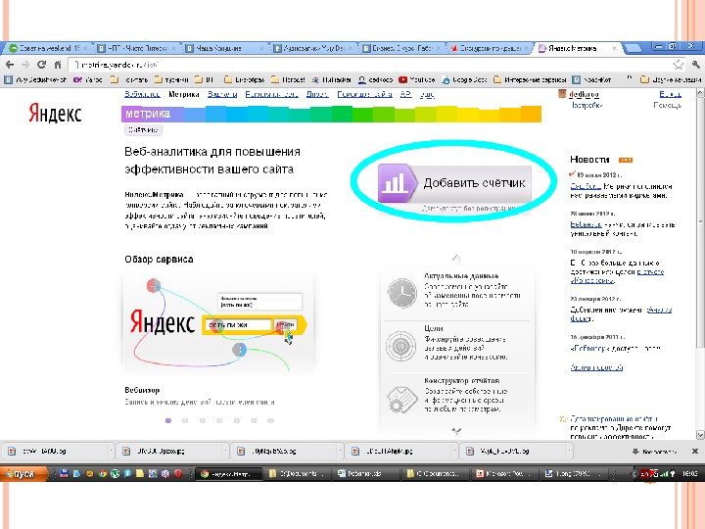The image size is (705, 529).
Task: Open the Chrome taskbar window button
Action: [228, 474]
